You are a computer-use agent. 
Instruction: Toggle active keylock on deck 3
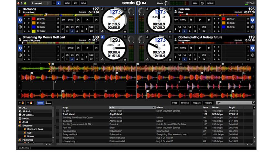point(103,37)
